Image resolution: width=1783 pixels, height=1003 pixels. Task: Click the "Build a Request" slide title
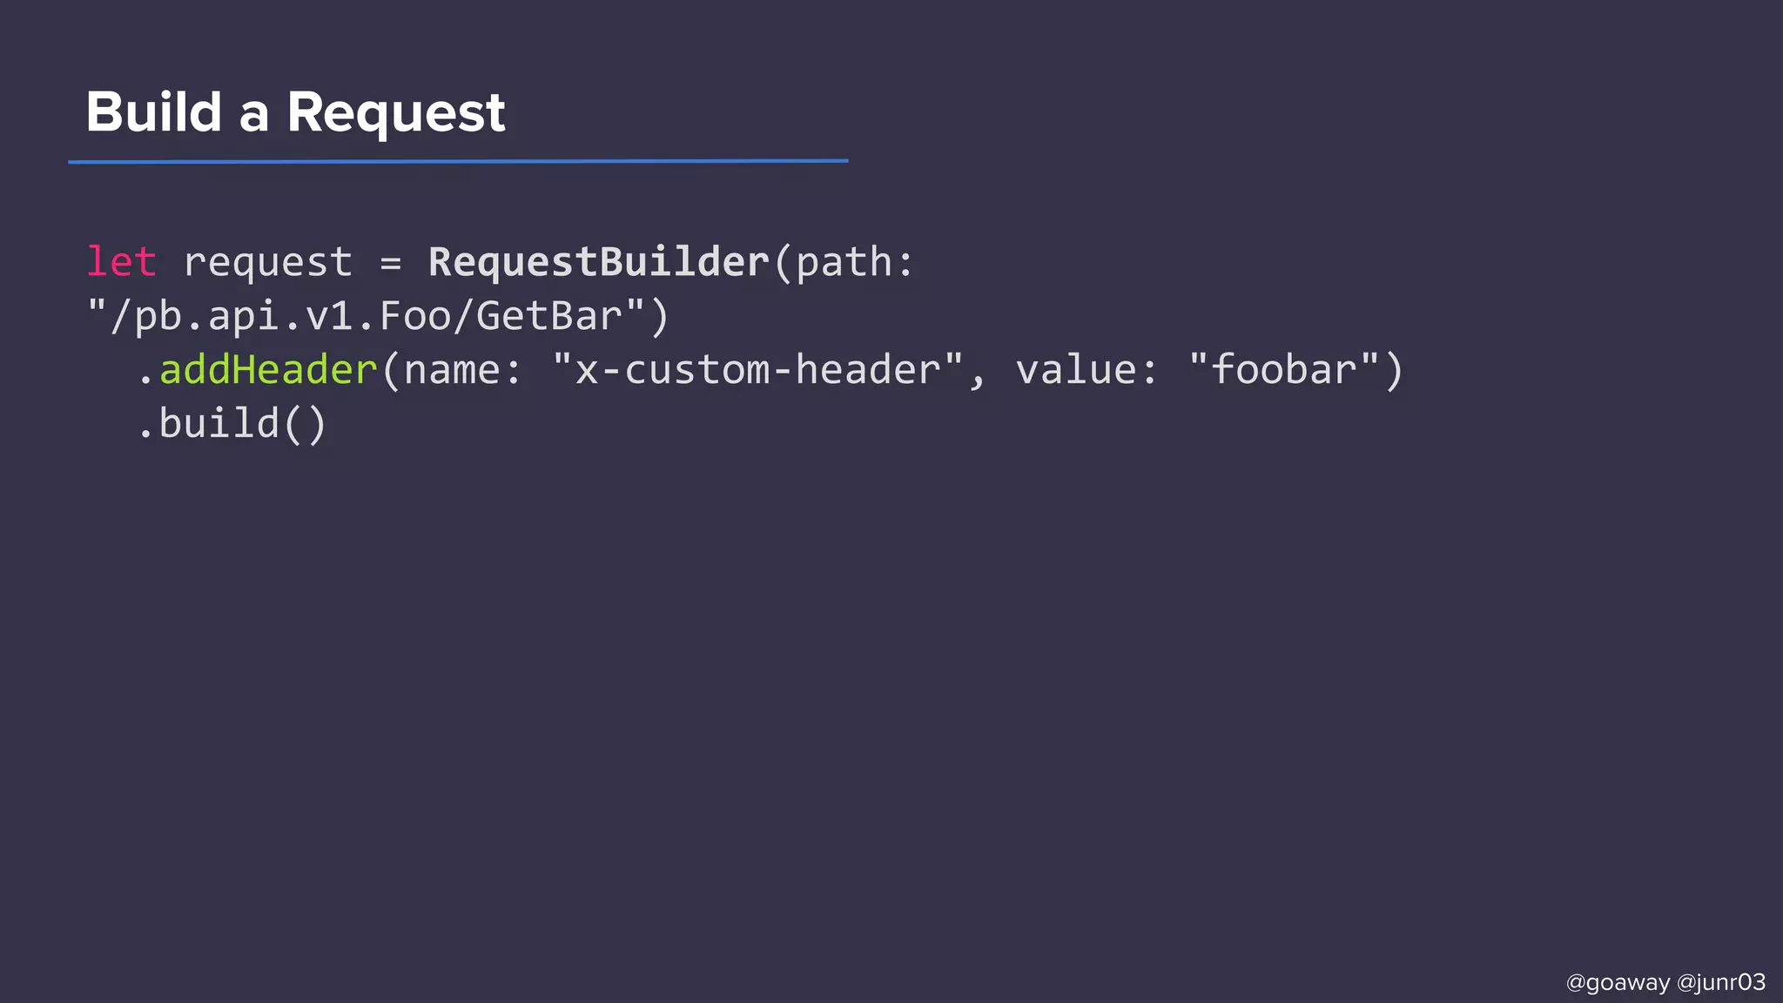pyautogui.click(x=295, y=112)
